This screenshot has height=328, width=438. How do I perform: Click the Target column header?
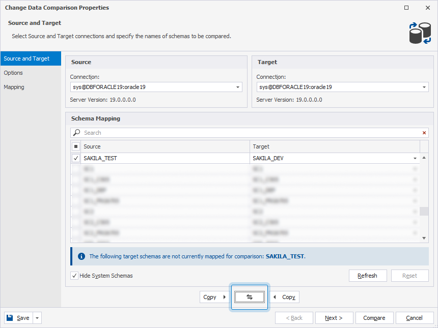[x=335, y=146]
